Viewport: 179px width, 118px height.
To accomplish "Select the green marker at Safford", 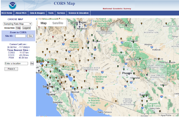I will pyautogui.click(x=163, y=86).
